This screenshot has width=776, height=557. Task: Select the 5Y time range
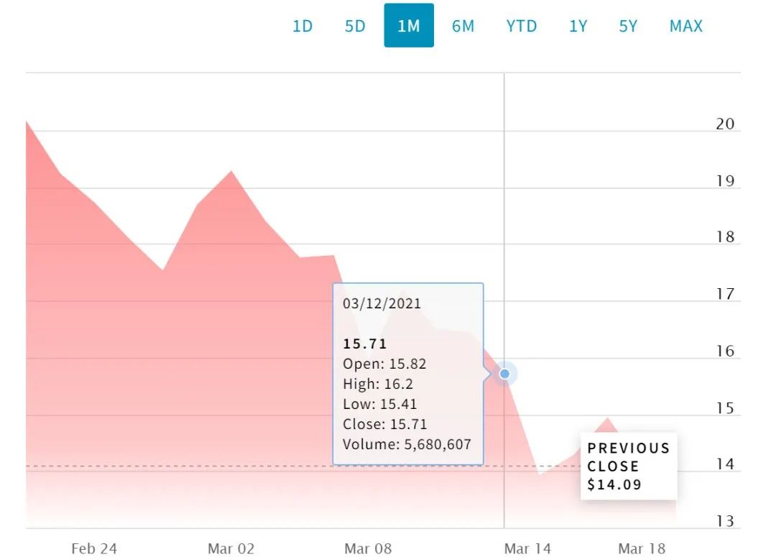pos(628,27)
